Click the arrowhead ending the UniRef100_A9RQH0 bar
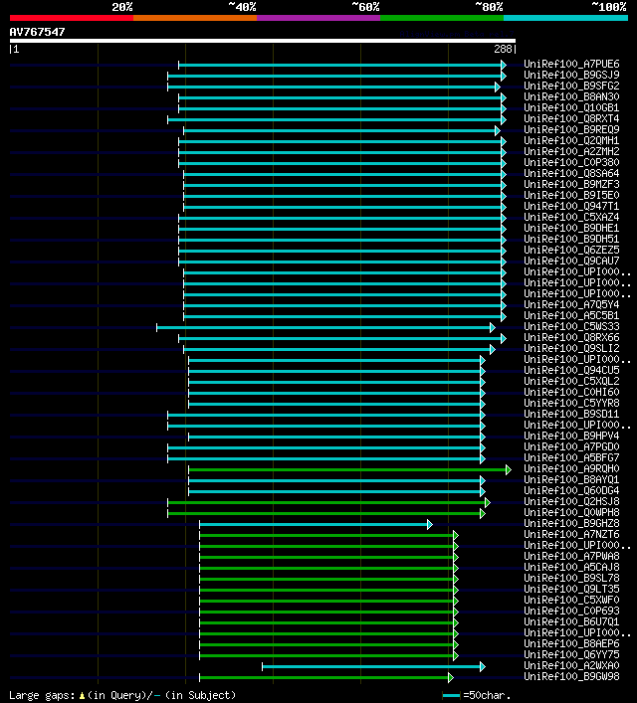The width and height of the screenshot is (637, 703). point(509,470)
